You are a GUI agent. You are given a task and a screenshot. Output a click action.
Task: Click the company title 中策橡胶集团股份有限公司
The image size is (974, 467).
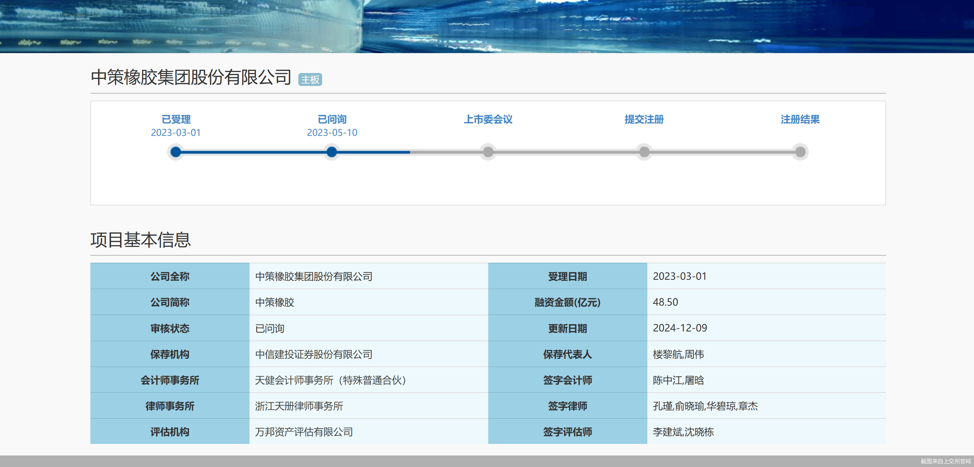(191, 77)
